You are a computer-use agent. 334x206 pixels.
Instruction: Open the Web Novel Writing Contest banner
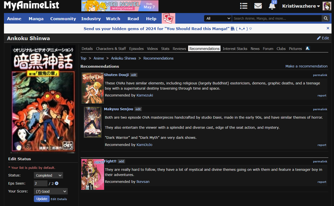[x=120, y=6]
